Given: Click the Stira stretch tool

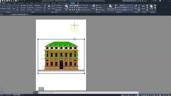Looking at the screenshot, I should pos(23,10).
